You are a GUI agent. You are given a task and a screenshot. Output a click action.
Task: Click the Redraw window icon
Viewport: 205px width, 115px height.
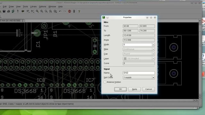(x=51, y=11)
